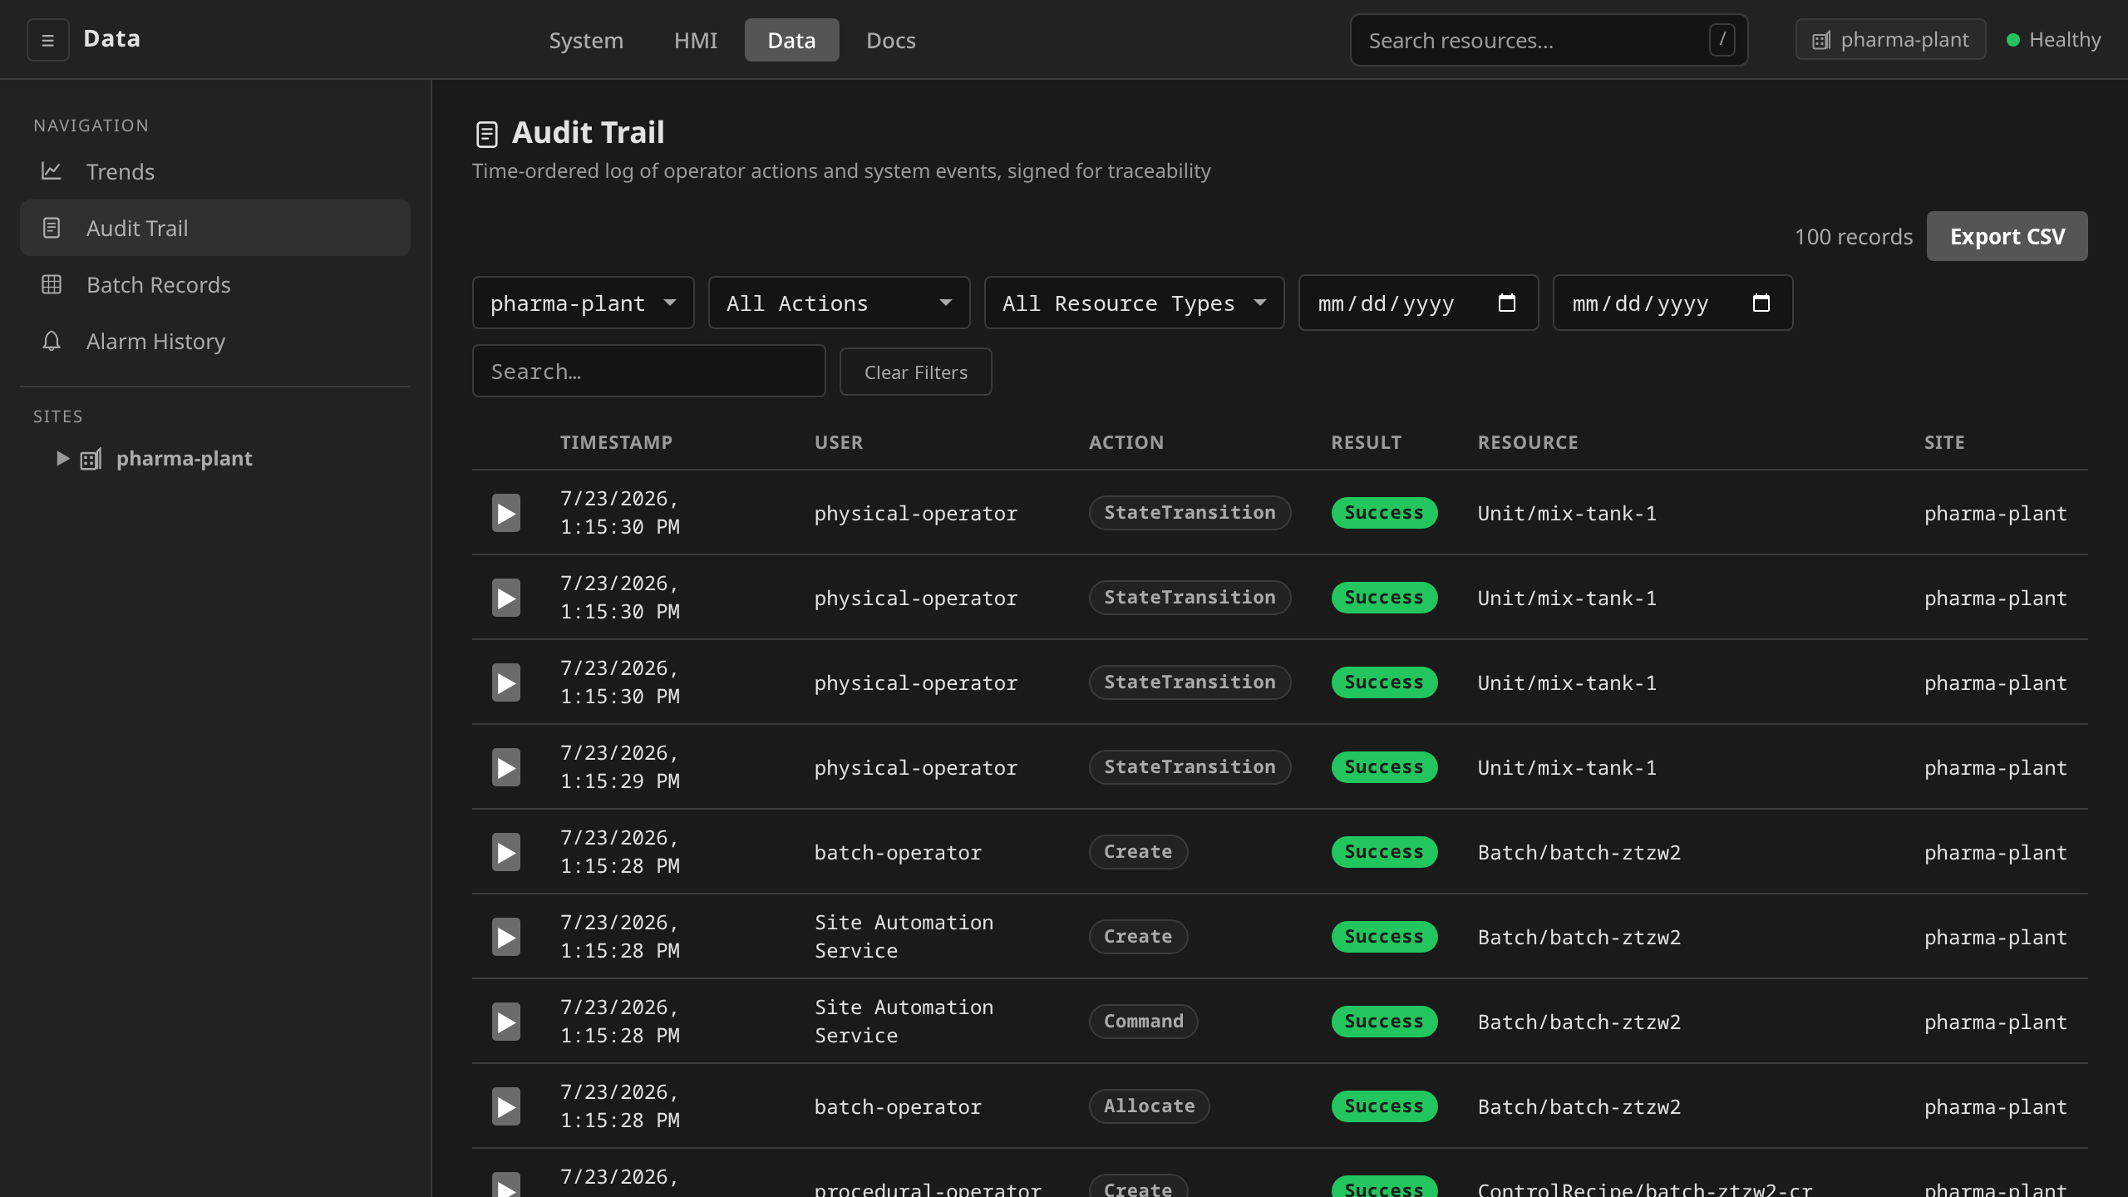The height and width of the screenshot is (1197, 2128).
Task: Open the Alarm History bell icon
Action: [52, 341]
